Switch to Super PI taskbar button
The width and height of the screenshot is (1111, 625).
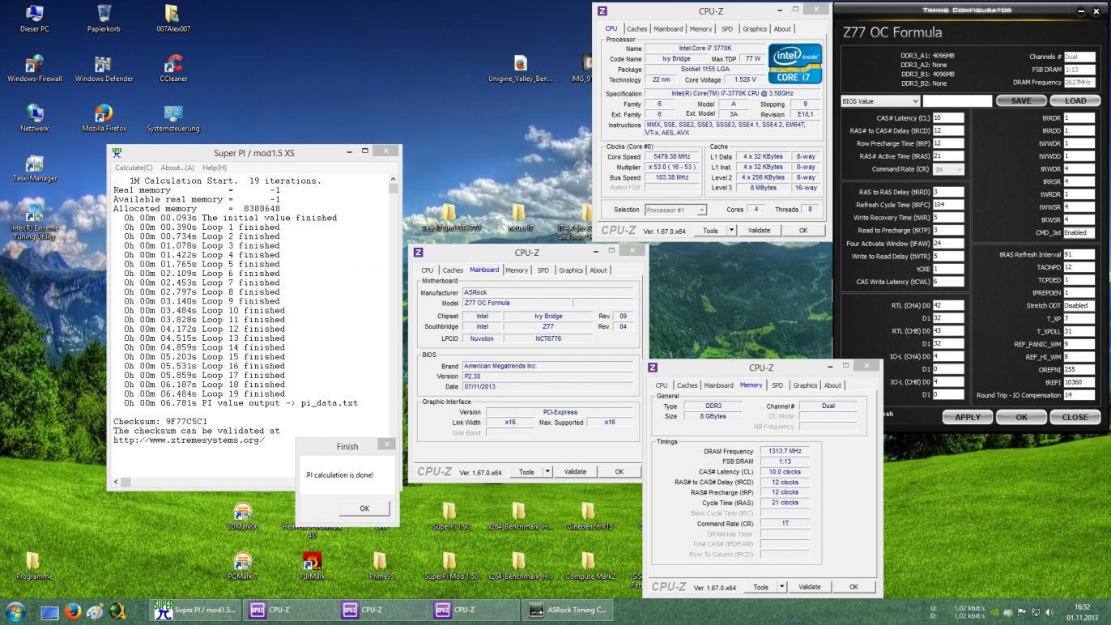click(x=196, y=610)
